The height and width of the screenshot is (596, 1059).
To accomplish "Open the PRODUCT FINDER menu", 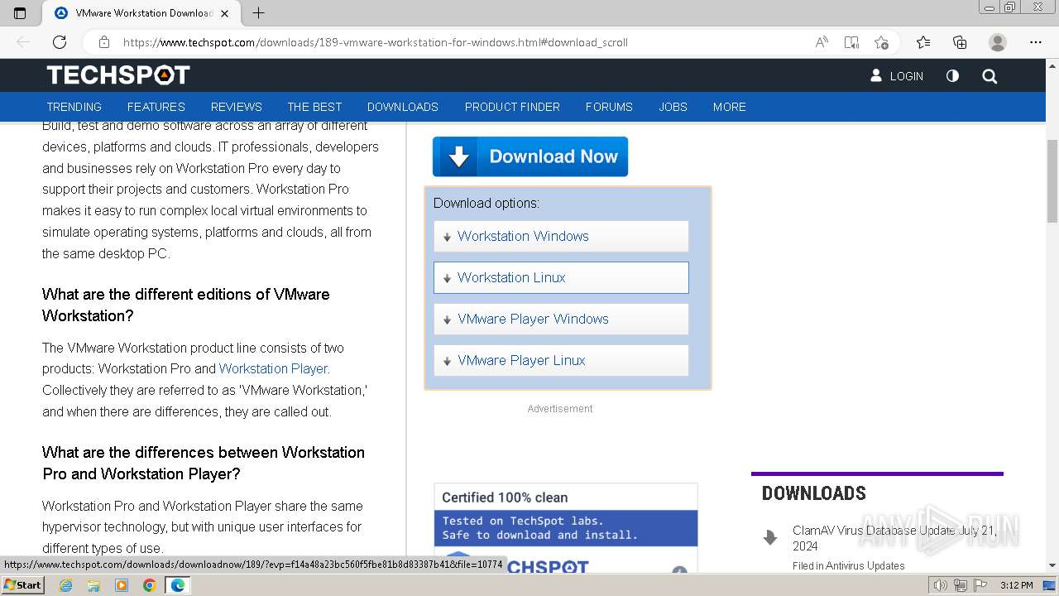I will (x=512, y=107).
